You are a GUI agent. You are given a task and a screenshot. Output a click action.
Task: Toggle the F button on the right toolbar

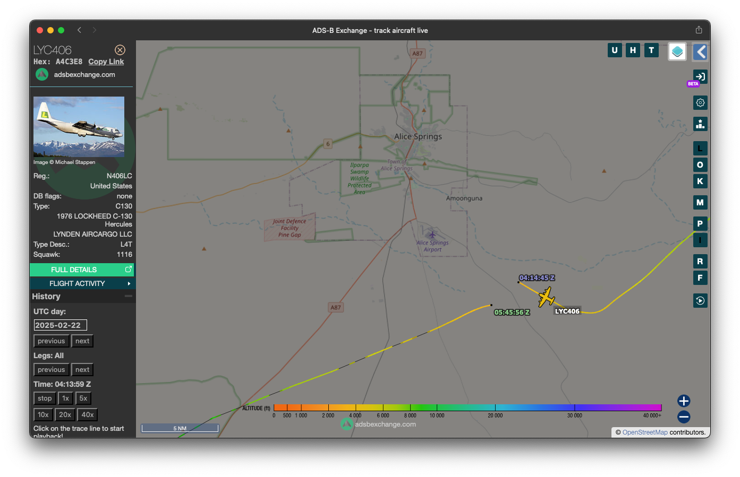(x=700, y=278)
